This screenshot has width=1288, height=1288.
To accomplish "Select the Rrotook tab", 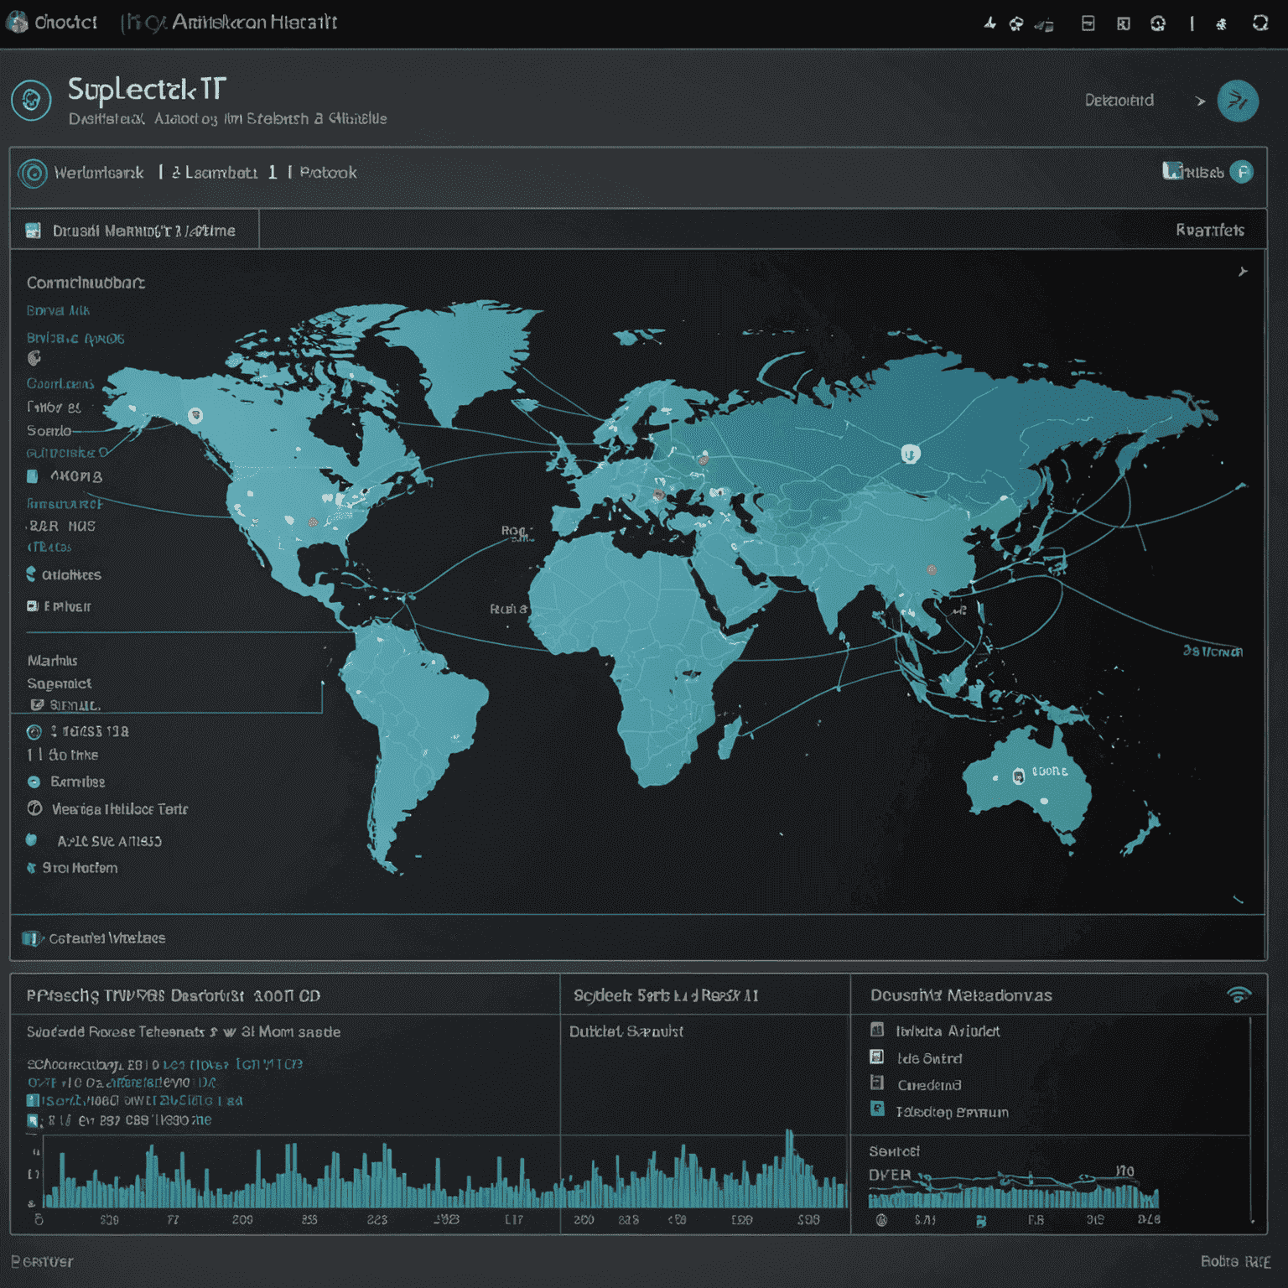I will click(x=328, y=173).
